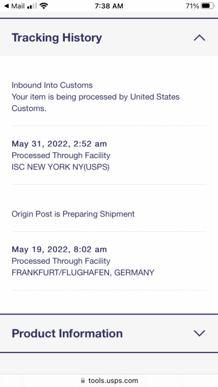Image resolution: width=218 pixels, height=387 pixels.
Task: Select the May 31, 2022, 2:52 am entry
Action: point(109,155)
